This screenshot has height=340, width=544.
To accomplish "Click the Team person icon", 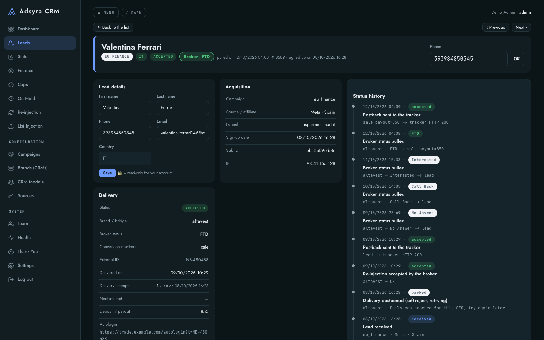I will pyautogui.click(x=11, y=224).
